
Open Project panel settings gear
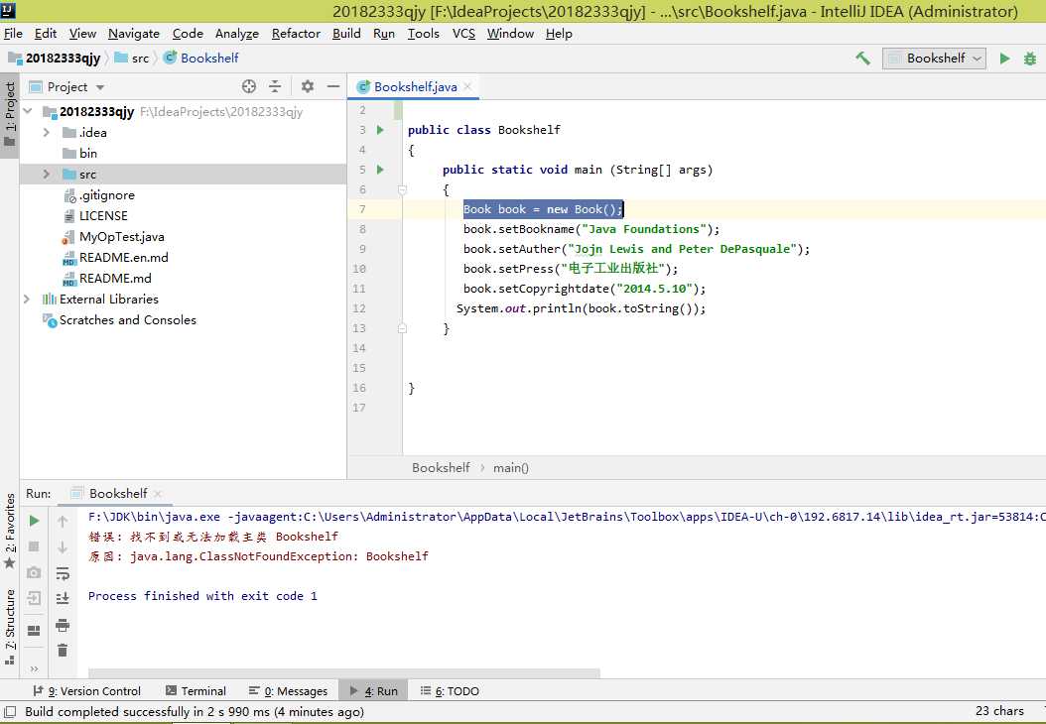tap(308, 86)
